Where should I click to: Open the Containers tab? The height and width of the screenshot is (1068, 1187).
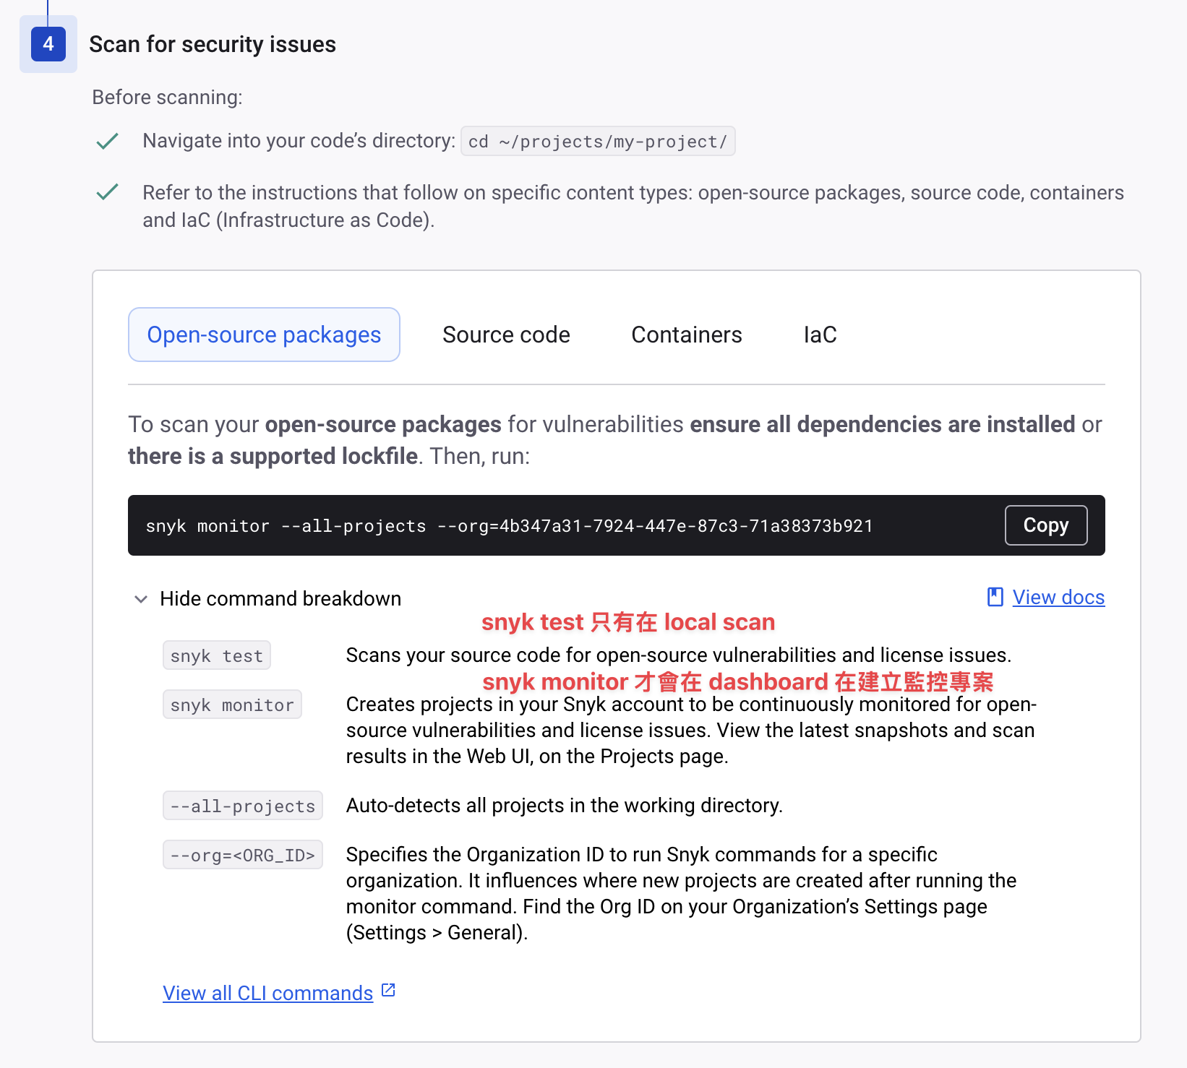pos(686,335)
